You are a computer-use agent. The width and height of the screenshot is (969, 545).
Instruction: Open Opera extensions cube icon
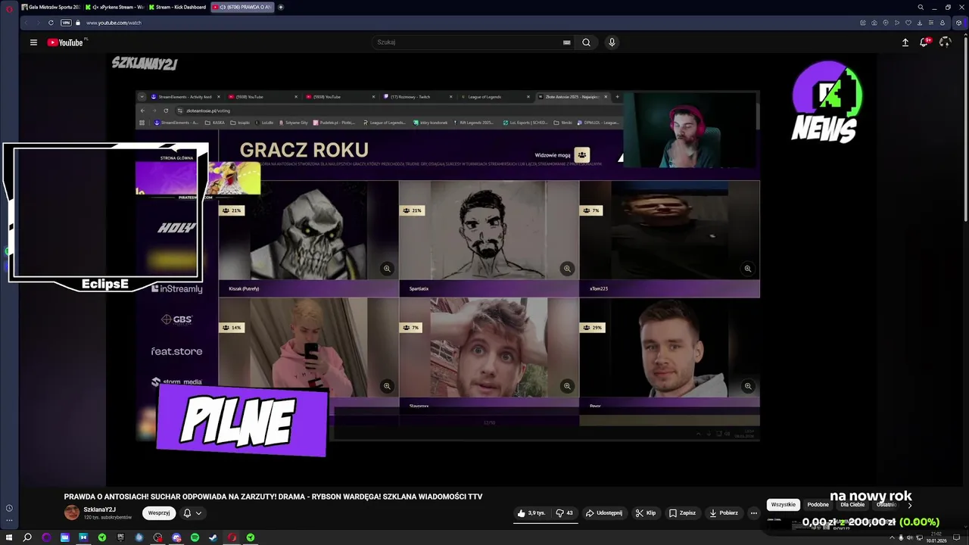(x=959, y=23)
